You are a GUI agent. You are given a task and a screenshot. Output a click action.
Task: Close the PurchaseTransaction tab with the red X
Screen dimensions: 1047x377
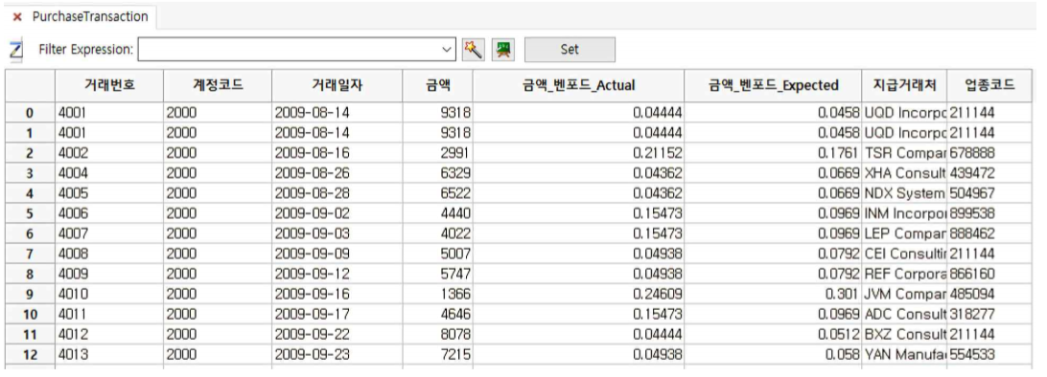(x=17, y=17)
